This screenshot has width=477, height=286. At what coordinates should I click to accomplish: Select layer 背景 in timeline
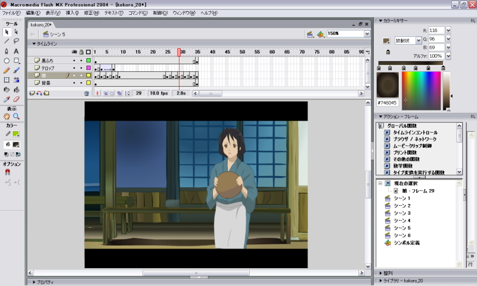(x=46, y=83)
